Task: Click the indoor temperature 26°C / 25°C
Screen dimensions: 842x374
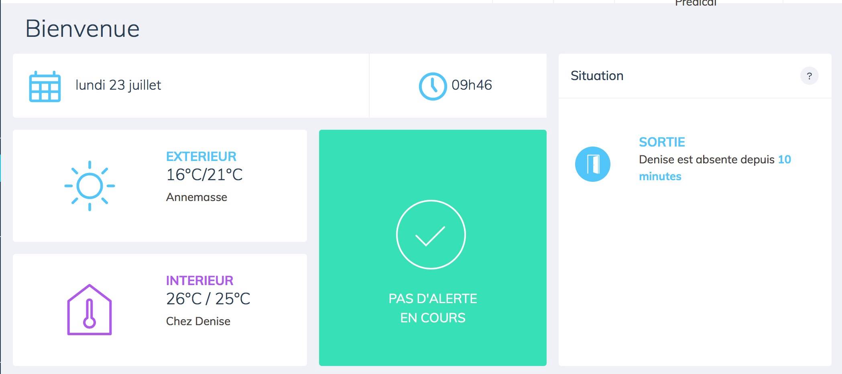Action: pyautogui.click(x=208, y=299)
